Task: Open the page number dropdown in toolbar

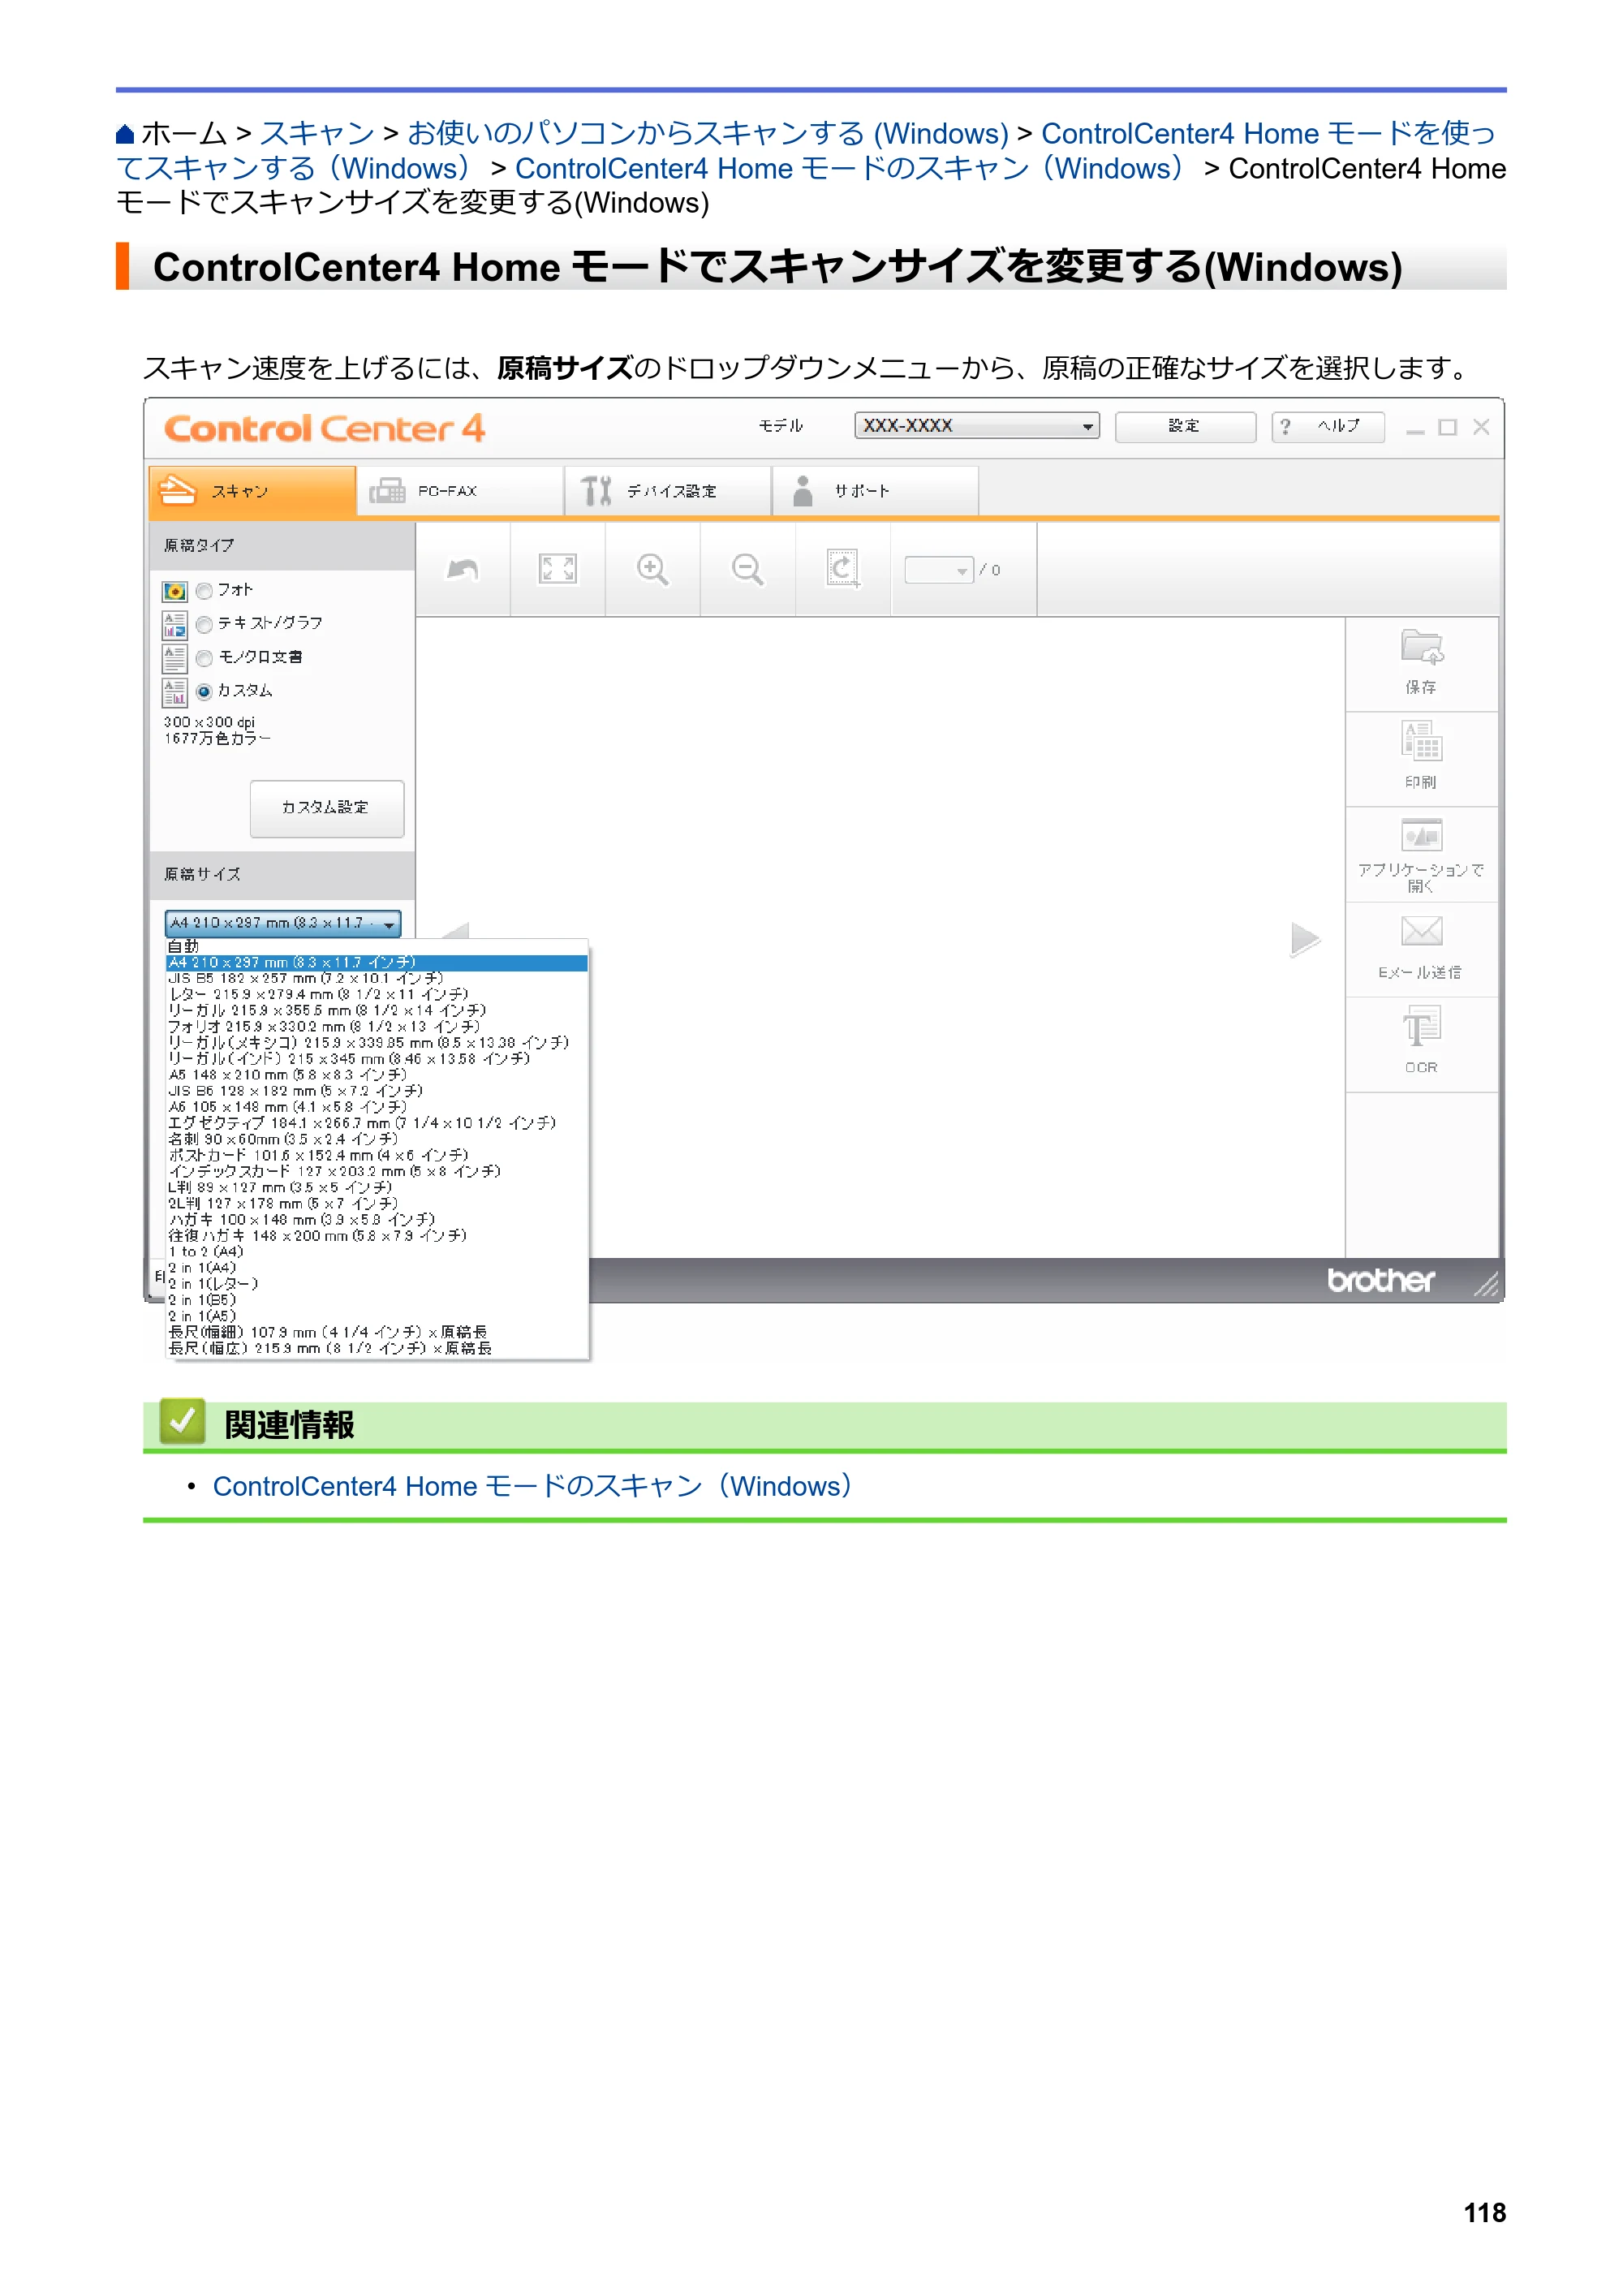Action: point(938,570)
